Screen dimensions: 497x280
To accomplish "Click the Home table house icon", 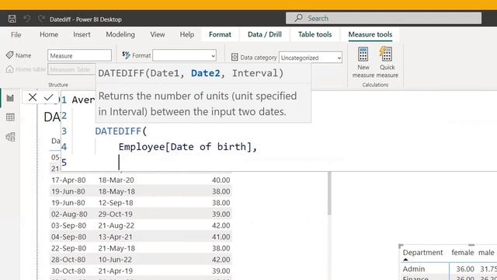I will (x=10, y=69).
